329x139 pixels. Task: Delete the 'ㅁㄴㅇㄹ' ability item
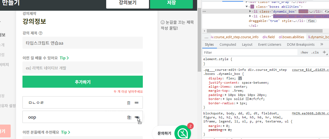(x=129, y=103)
